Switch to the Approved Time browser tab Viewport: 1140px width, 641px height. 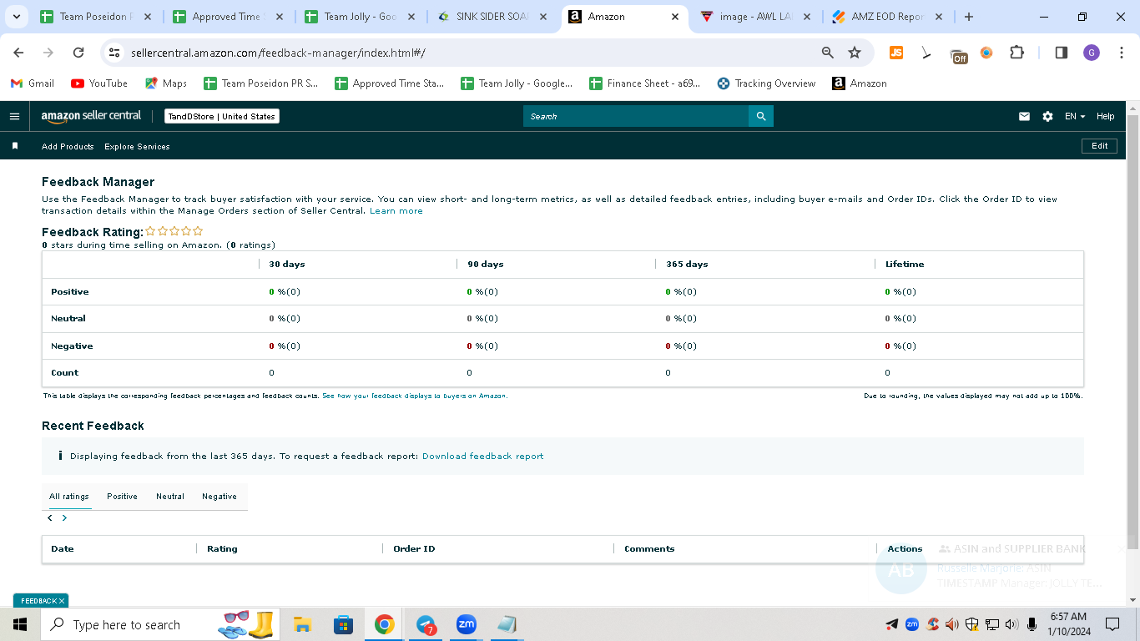226,17
